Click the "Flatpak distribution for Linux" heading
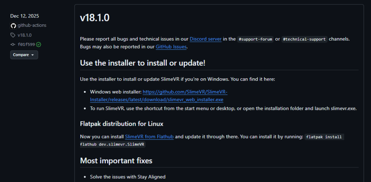This screenshot has width=371, height=182. [121, 124]
